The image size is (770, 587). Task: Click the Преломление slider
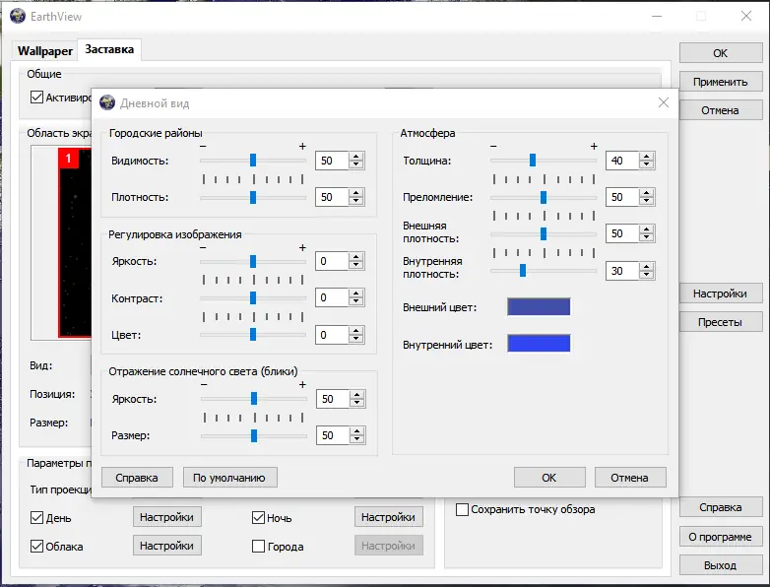(544, 197)
